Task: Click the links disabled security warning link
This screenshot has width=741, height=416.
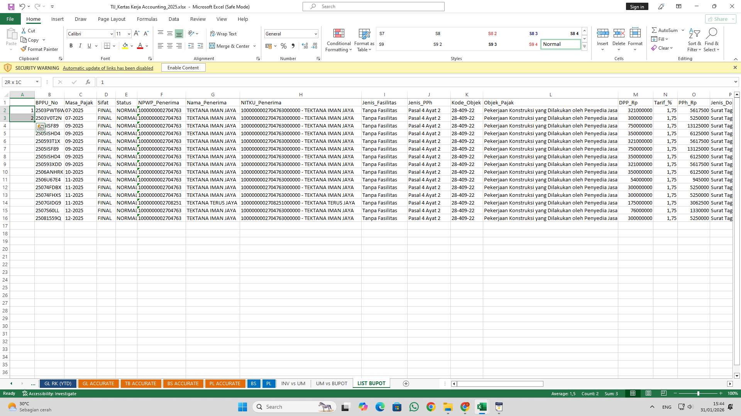Action: coord(108,68)
